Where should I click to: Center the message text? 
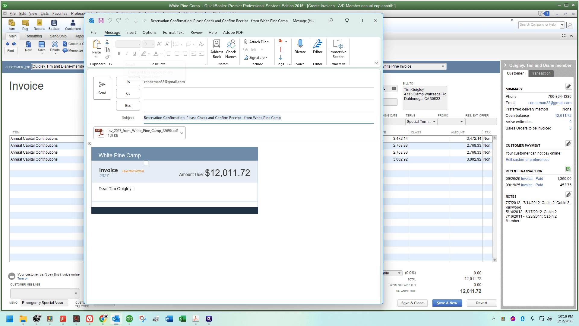177,54
